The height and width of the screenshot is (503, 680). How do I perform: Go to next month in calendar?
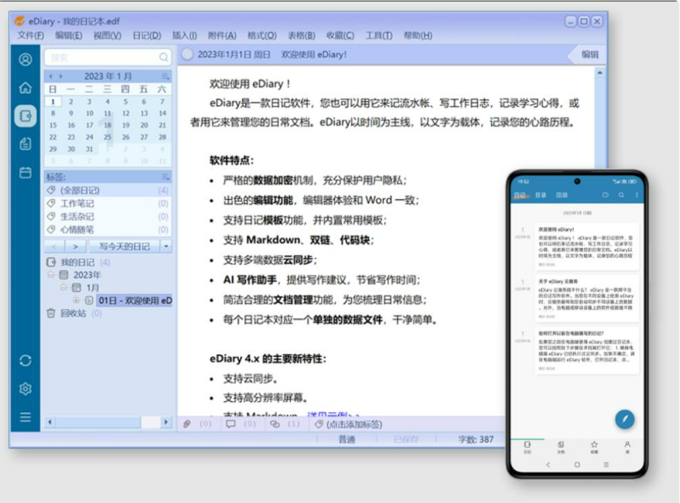click(x=61, y=76)
